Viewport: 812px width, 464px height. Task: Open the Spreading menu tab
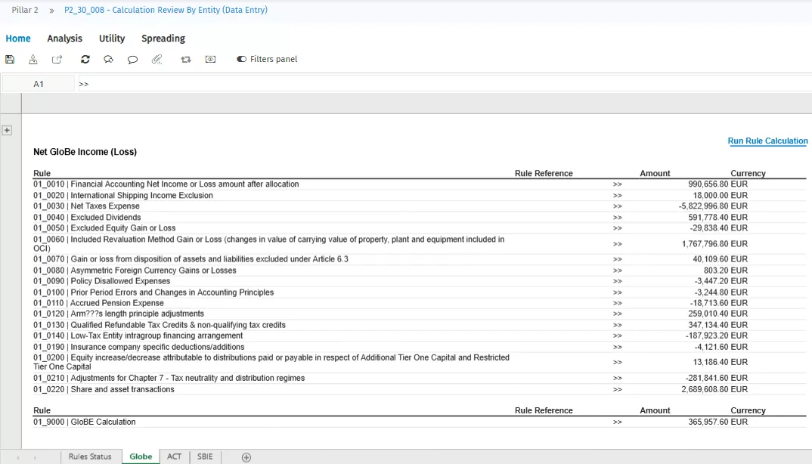point(163,39)
